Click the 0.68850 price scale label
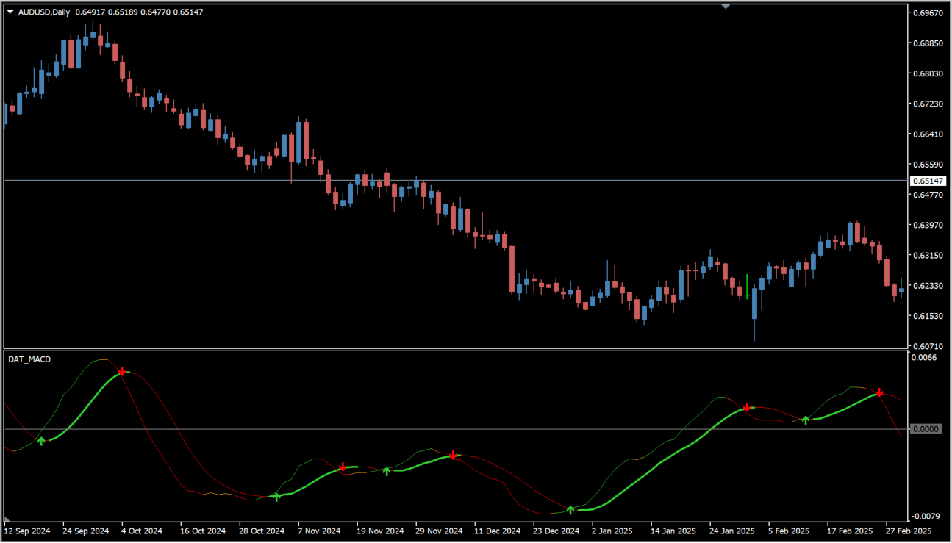 click(928, 43)
